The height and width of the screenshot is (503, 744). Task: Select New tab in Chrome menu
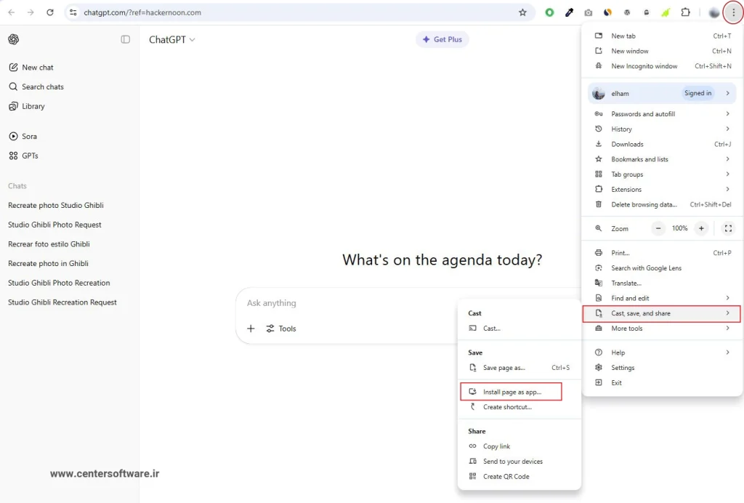[x=662, y=36]
